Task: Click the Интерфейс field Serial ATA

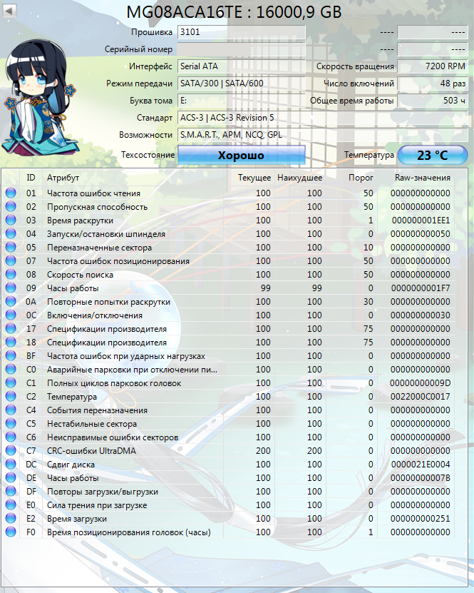Action: point(242,66)
